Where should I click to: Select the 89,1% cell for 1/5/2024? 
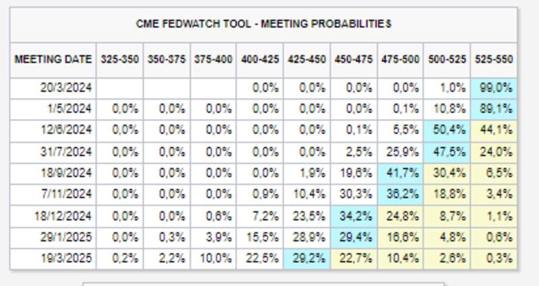[x=494, y=109]
